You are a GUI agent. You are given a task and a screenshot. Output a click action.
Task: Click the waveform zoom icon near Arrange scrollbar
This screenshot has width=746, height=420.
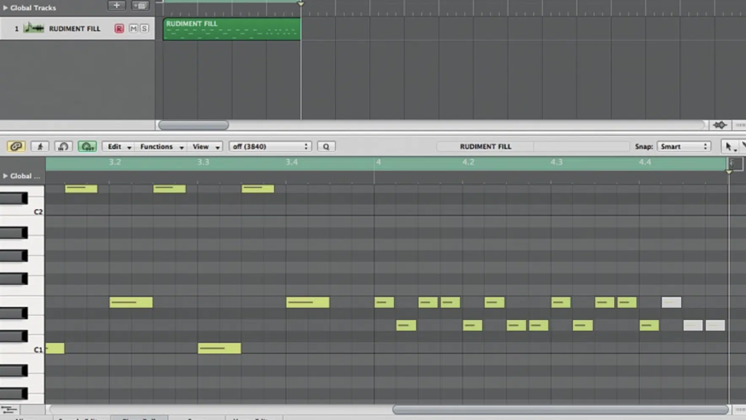[720, 125]
